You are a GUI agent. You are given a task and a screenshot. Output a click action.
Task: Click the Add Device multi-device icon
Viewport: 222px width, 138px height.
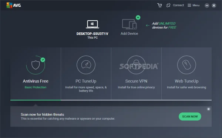point(129,24)
